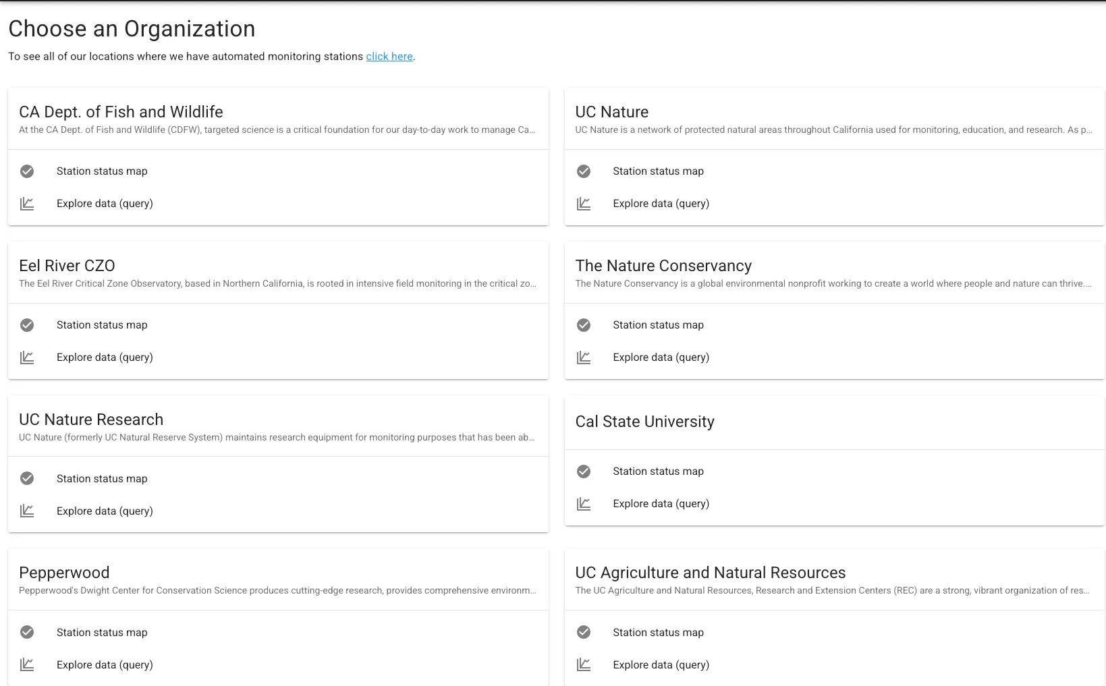The height and width of the screenshot is (686, 1106).
Task: Click description 'The Nature Conservancy is a global environmental nonprofit'
Action: [834, 284]
